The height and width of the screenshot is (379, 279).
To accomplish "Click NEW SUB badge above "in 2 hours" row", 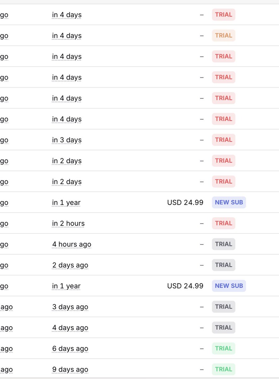I will 229,202.
